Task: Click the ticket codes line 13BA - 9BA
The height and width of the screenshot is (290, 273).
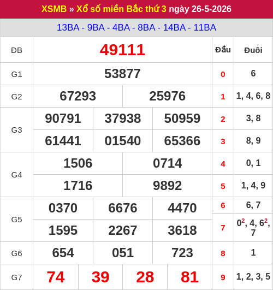Action: click(x=136, y=27)
